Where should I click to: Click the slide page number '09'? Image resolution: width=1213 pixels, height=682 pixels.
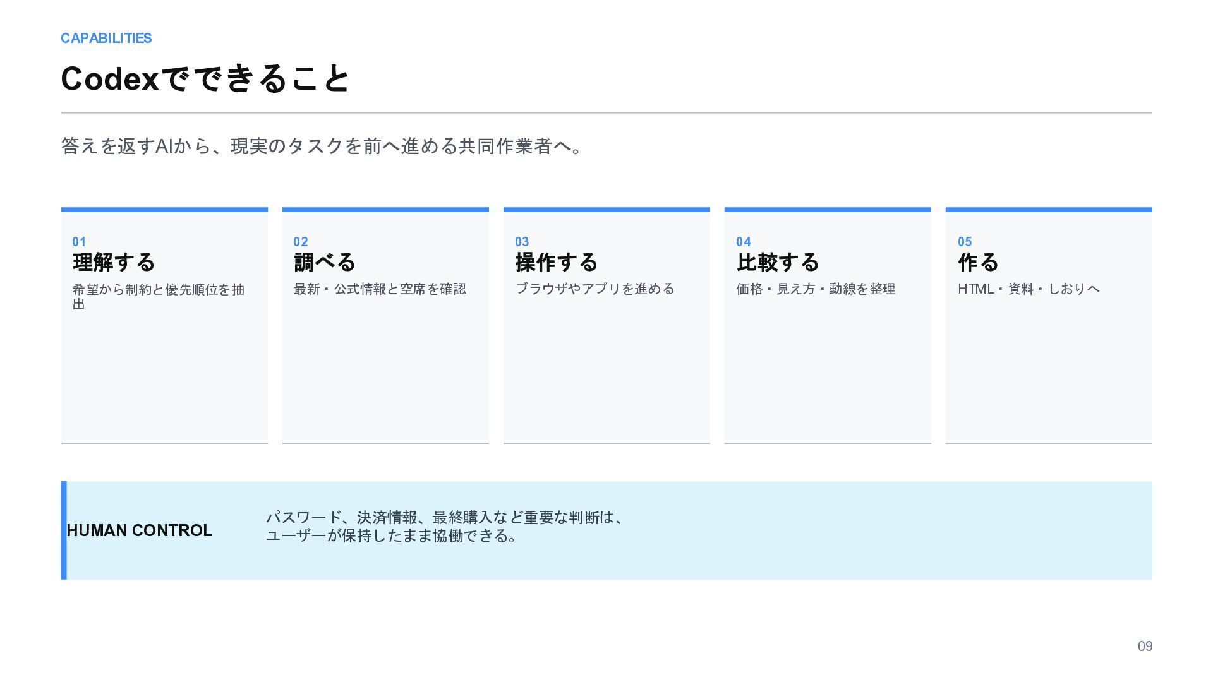point(1145,647)
